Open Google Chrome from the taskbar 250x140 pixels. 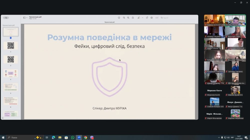click(x=85, y=138)
